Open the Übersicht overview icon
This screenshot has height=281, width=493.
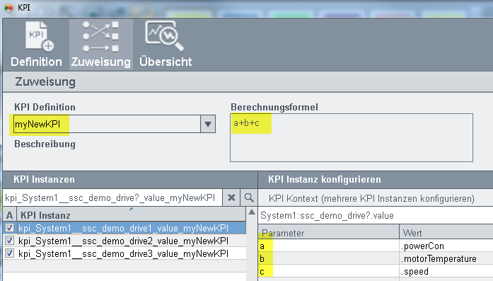click(x=166, y=44)
